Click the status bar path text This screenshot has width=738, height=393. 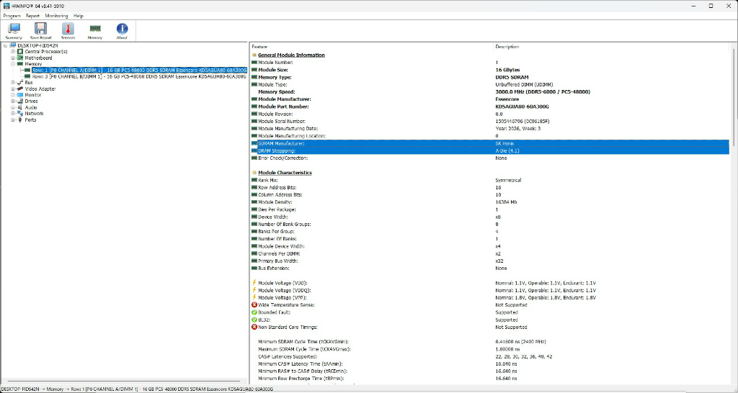[x=136, y=389]
